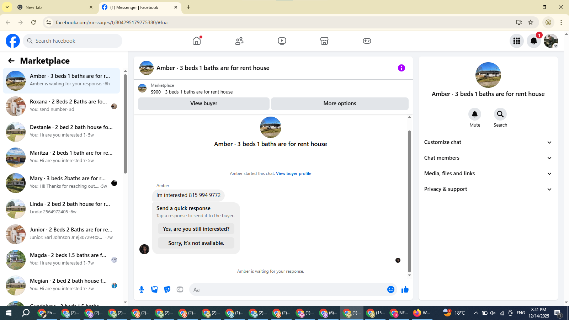Open the Marketplace storefront icon
The height and width of the screenshot is (320, 569).
click(324, 41)
